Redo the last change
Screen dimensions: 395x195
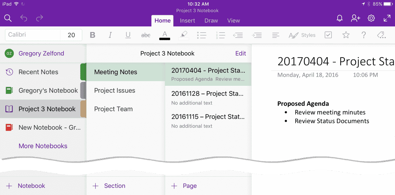tap(40, 18)
